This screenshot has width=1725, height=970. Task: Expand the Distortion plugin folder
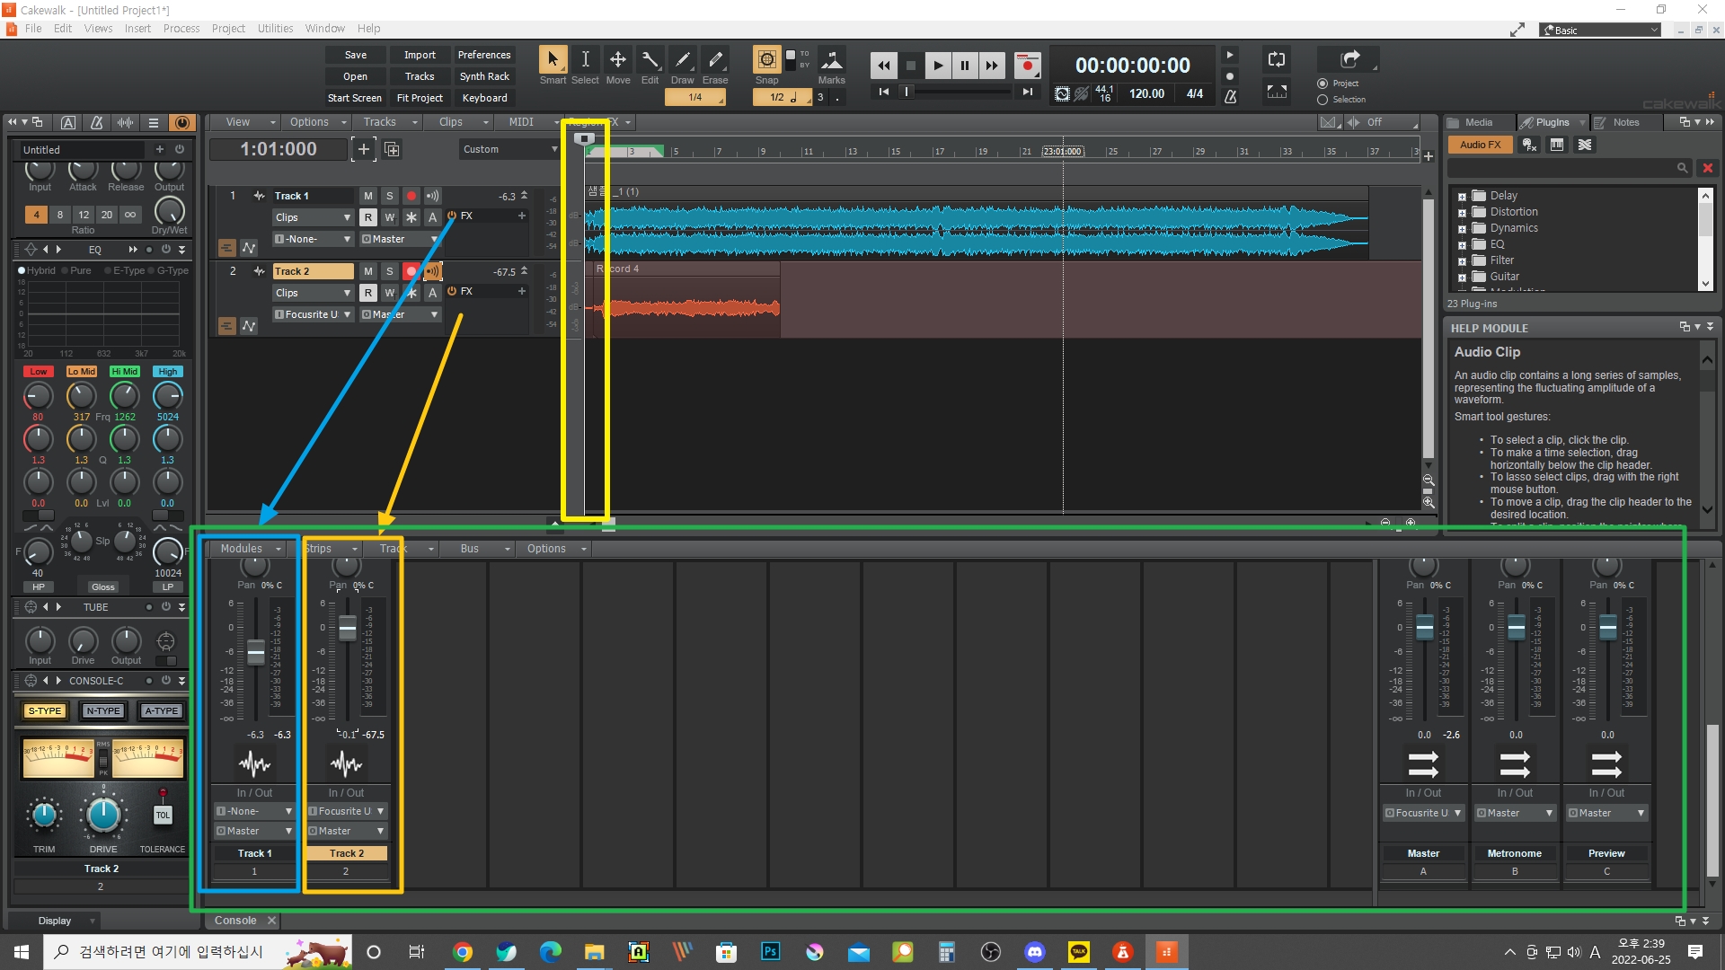[x=1462, y=213]
